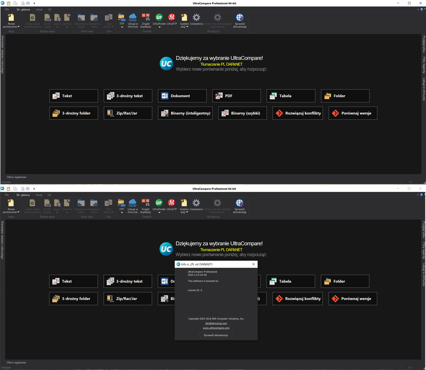Open Ustawienia gear in upper window ribbon
This screenshot has width=426, height=370.
[196, 17]
